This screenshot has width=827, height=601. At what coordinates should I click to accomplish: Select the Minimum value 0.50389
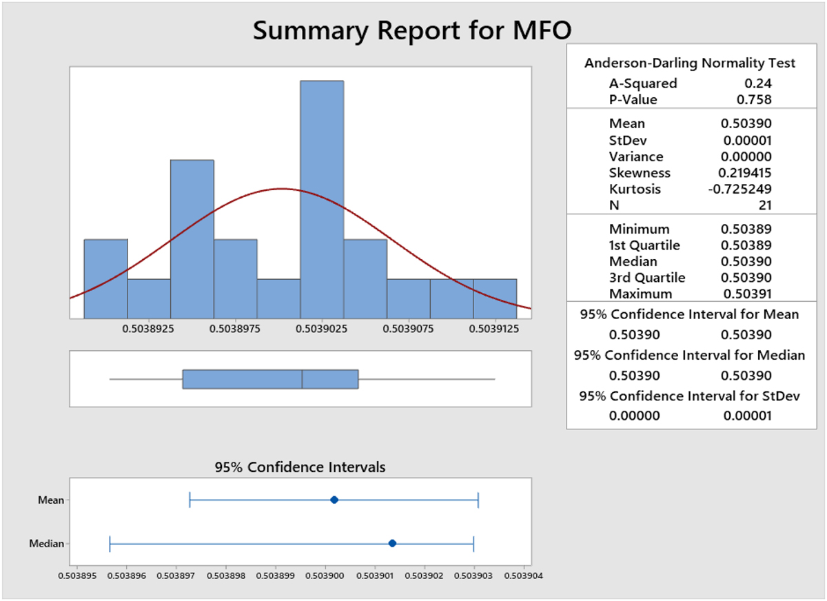(746, 229)
